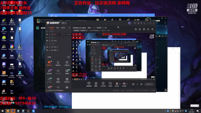201x113 pixels.
Task: Open settings gear for 文本 1 layer
Action: pyautogui.click(x=62, y=34)
